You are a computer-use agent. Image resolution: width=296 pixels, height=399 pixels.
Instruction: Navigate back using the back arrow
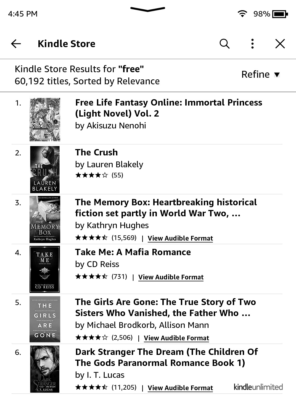point(16,44)
